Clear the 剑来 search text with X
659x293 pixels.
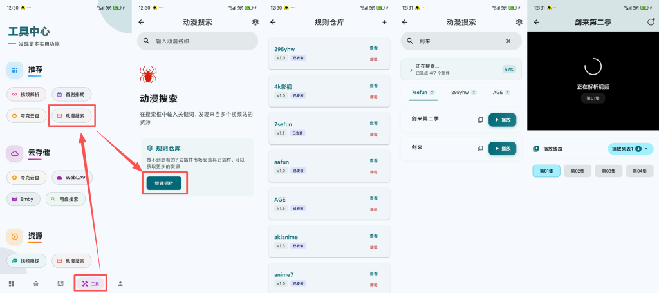coord(508,41)
